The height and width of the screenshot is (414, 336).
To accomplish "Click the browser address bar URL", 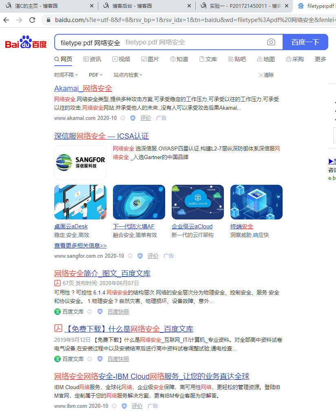I will [195, 20].
